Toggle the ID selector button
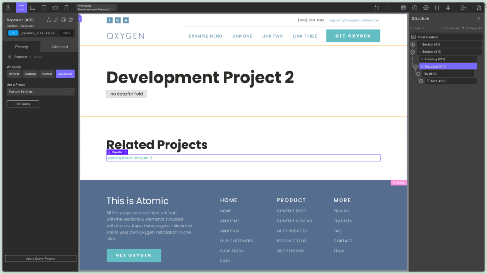 pos(13,33)
